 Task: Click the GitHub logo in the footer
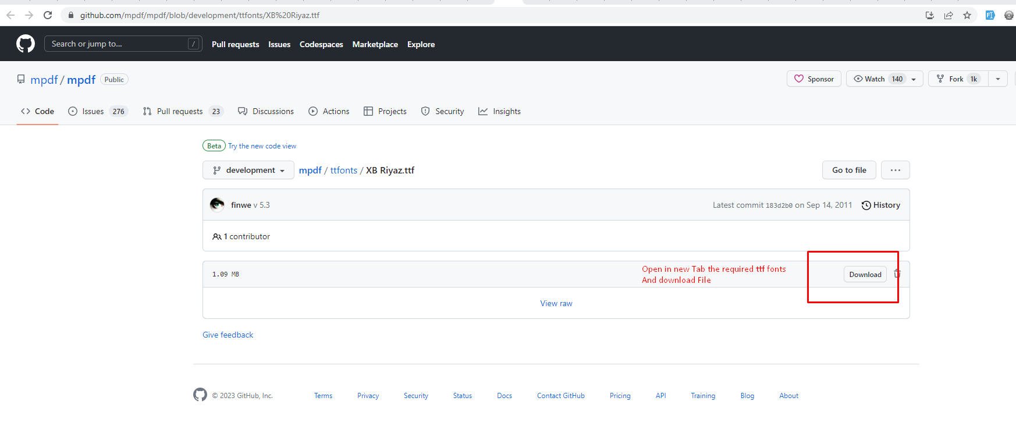tap(200, 395)
